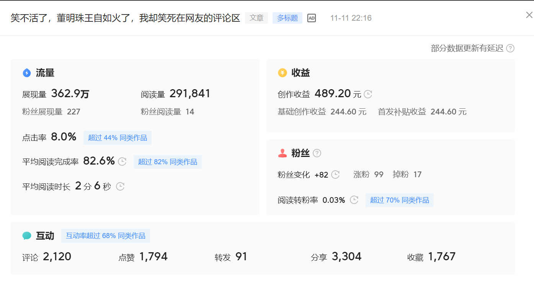This screenshot has height=284, width=534.
Task: Click the 点击率 value 8.0%
Action: [x=64, y=137]
